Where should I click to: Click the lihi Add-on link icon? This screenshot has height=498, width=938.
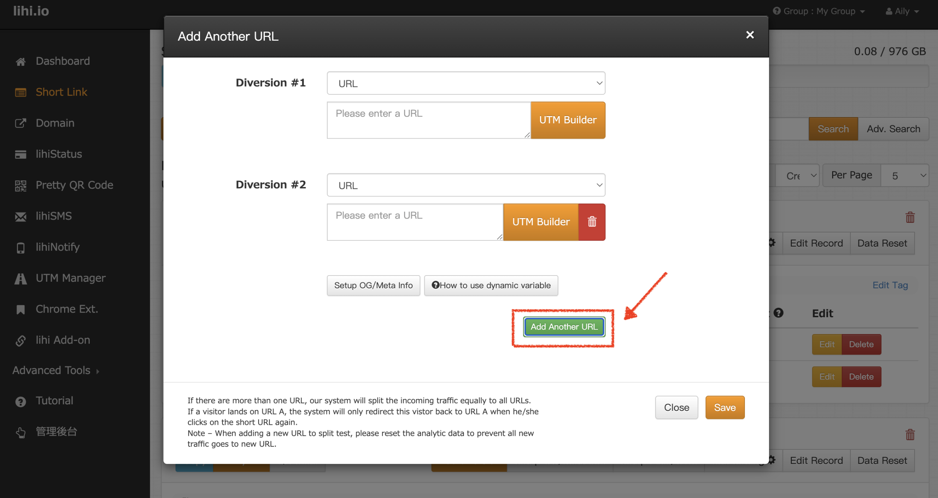[21, 341]
